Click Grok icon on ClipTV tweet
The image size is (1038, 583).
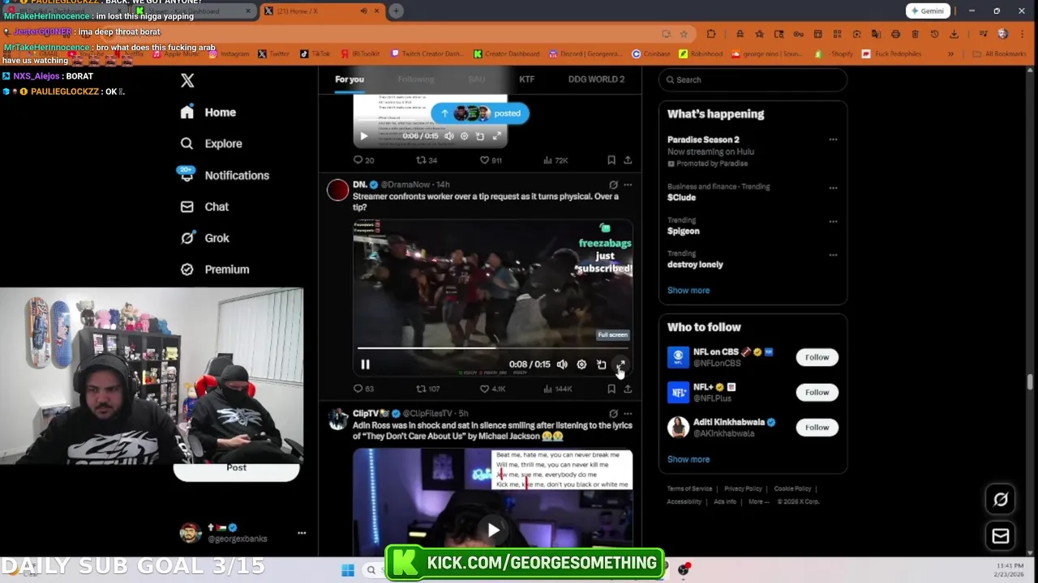[x=613, y=414]
